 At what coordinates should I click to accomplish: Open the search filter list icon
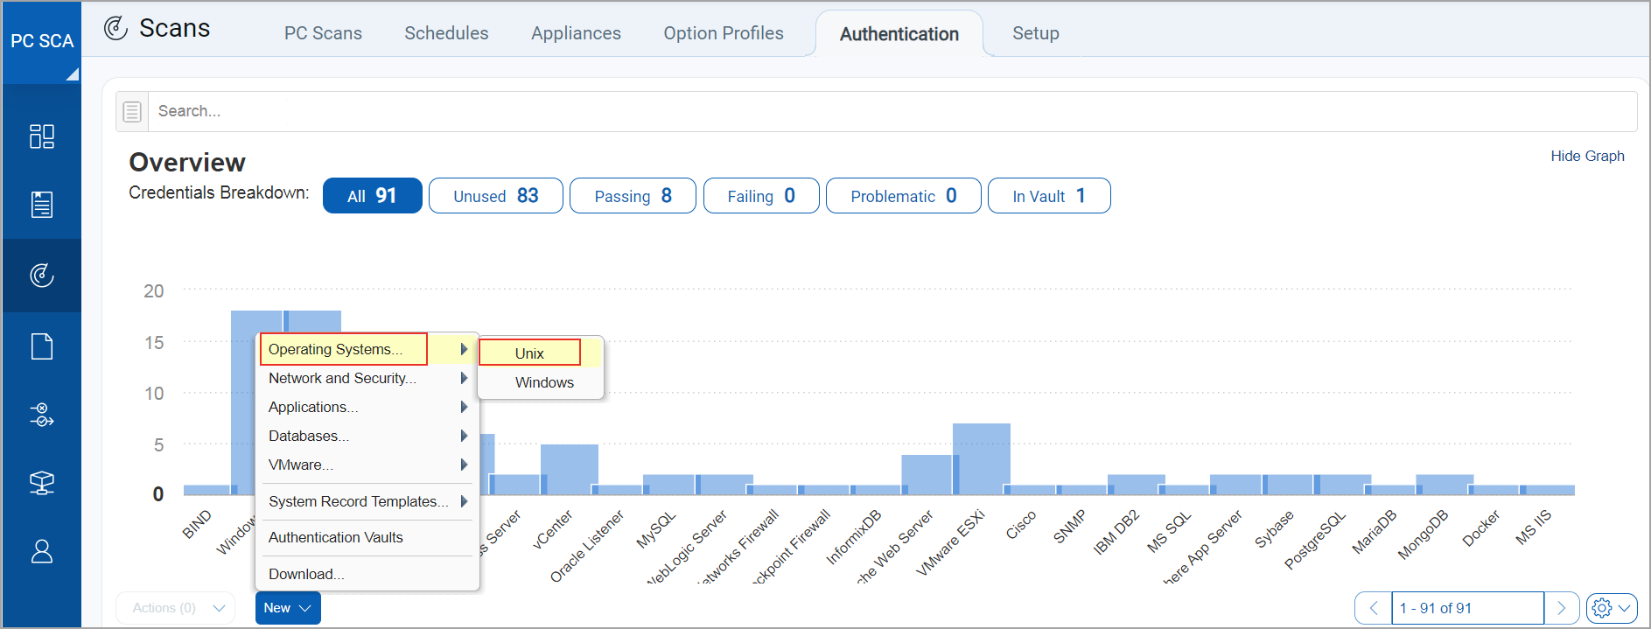(132, 112)
